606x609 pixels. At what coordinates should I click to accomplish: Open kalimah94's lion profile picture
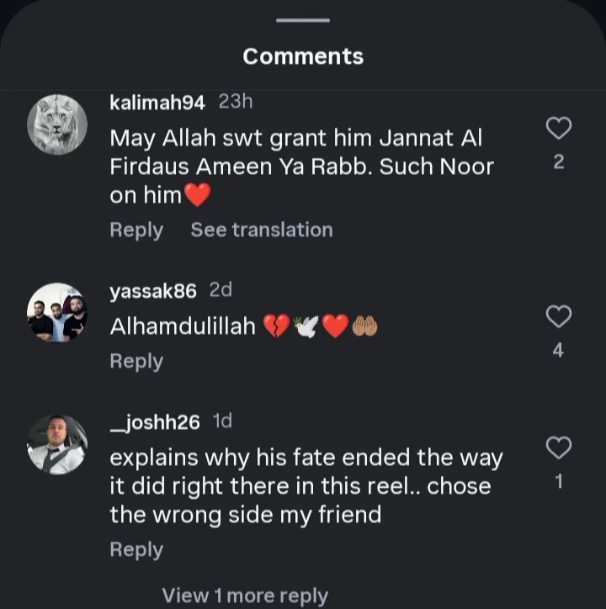tap(57, 124)
